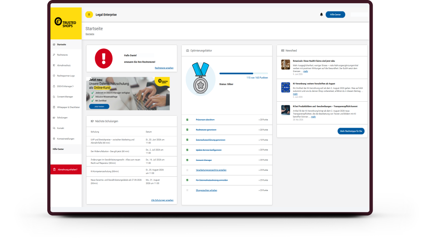The height and width of the screenshot is (242, 426).
Task: Click the Consent-Manager cookie icon
Action: 54,97
